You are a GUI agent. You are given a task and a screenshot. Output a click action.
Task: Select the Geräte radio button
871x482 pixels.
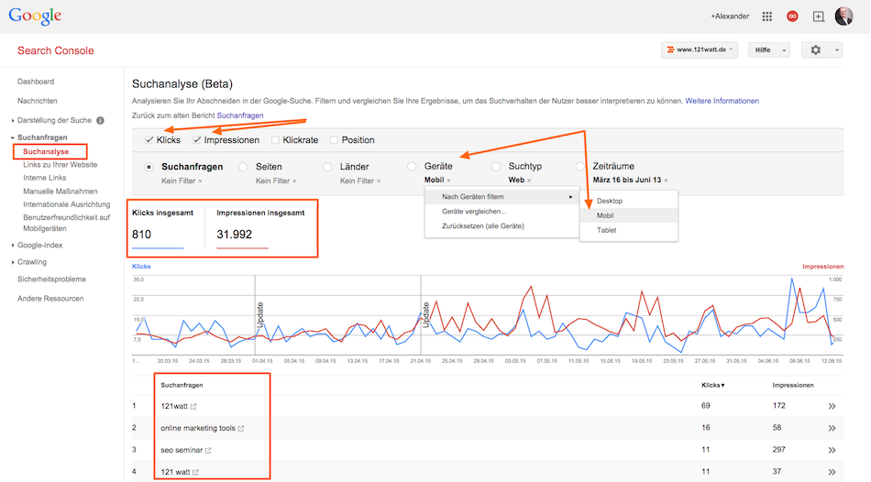(x=411, y=166)
